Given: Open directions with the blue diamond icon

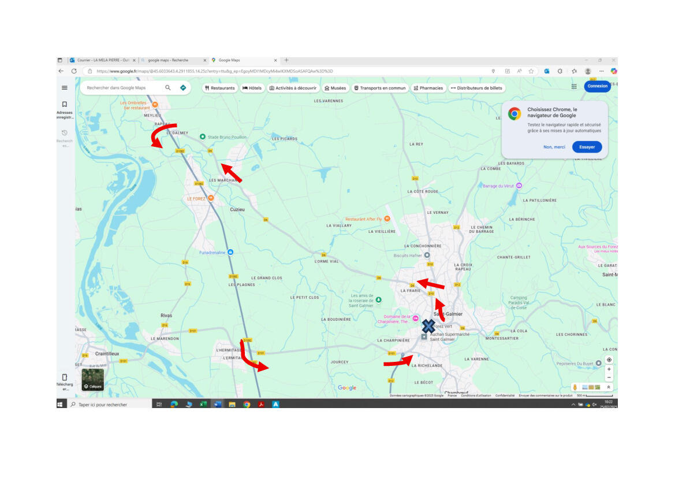Looking at the screenshot, I should pos(183,88).
